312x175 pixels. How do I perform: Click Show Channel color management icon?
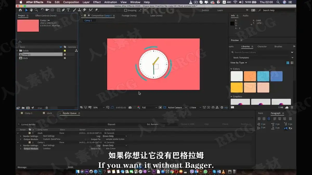[x=139, y=108]
